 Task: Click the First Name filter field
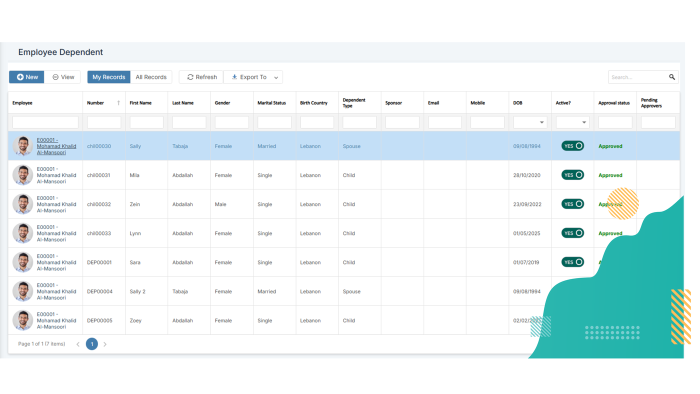coord(146,122)
